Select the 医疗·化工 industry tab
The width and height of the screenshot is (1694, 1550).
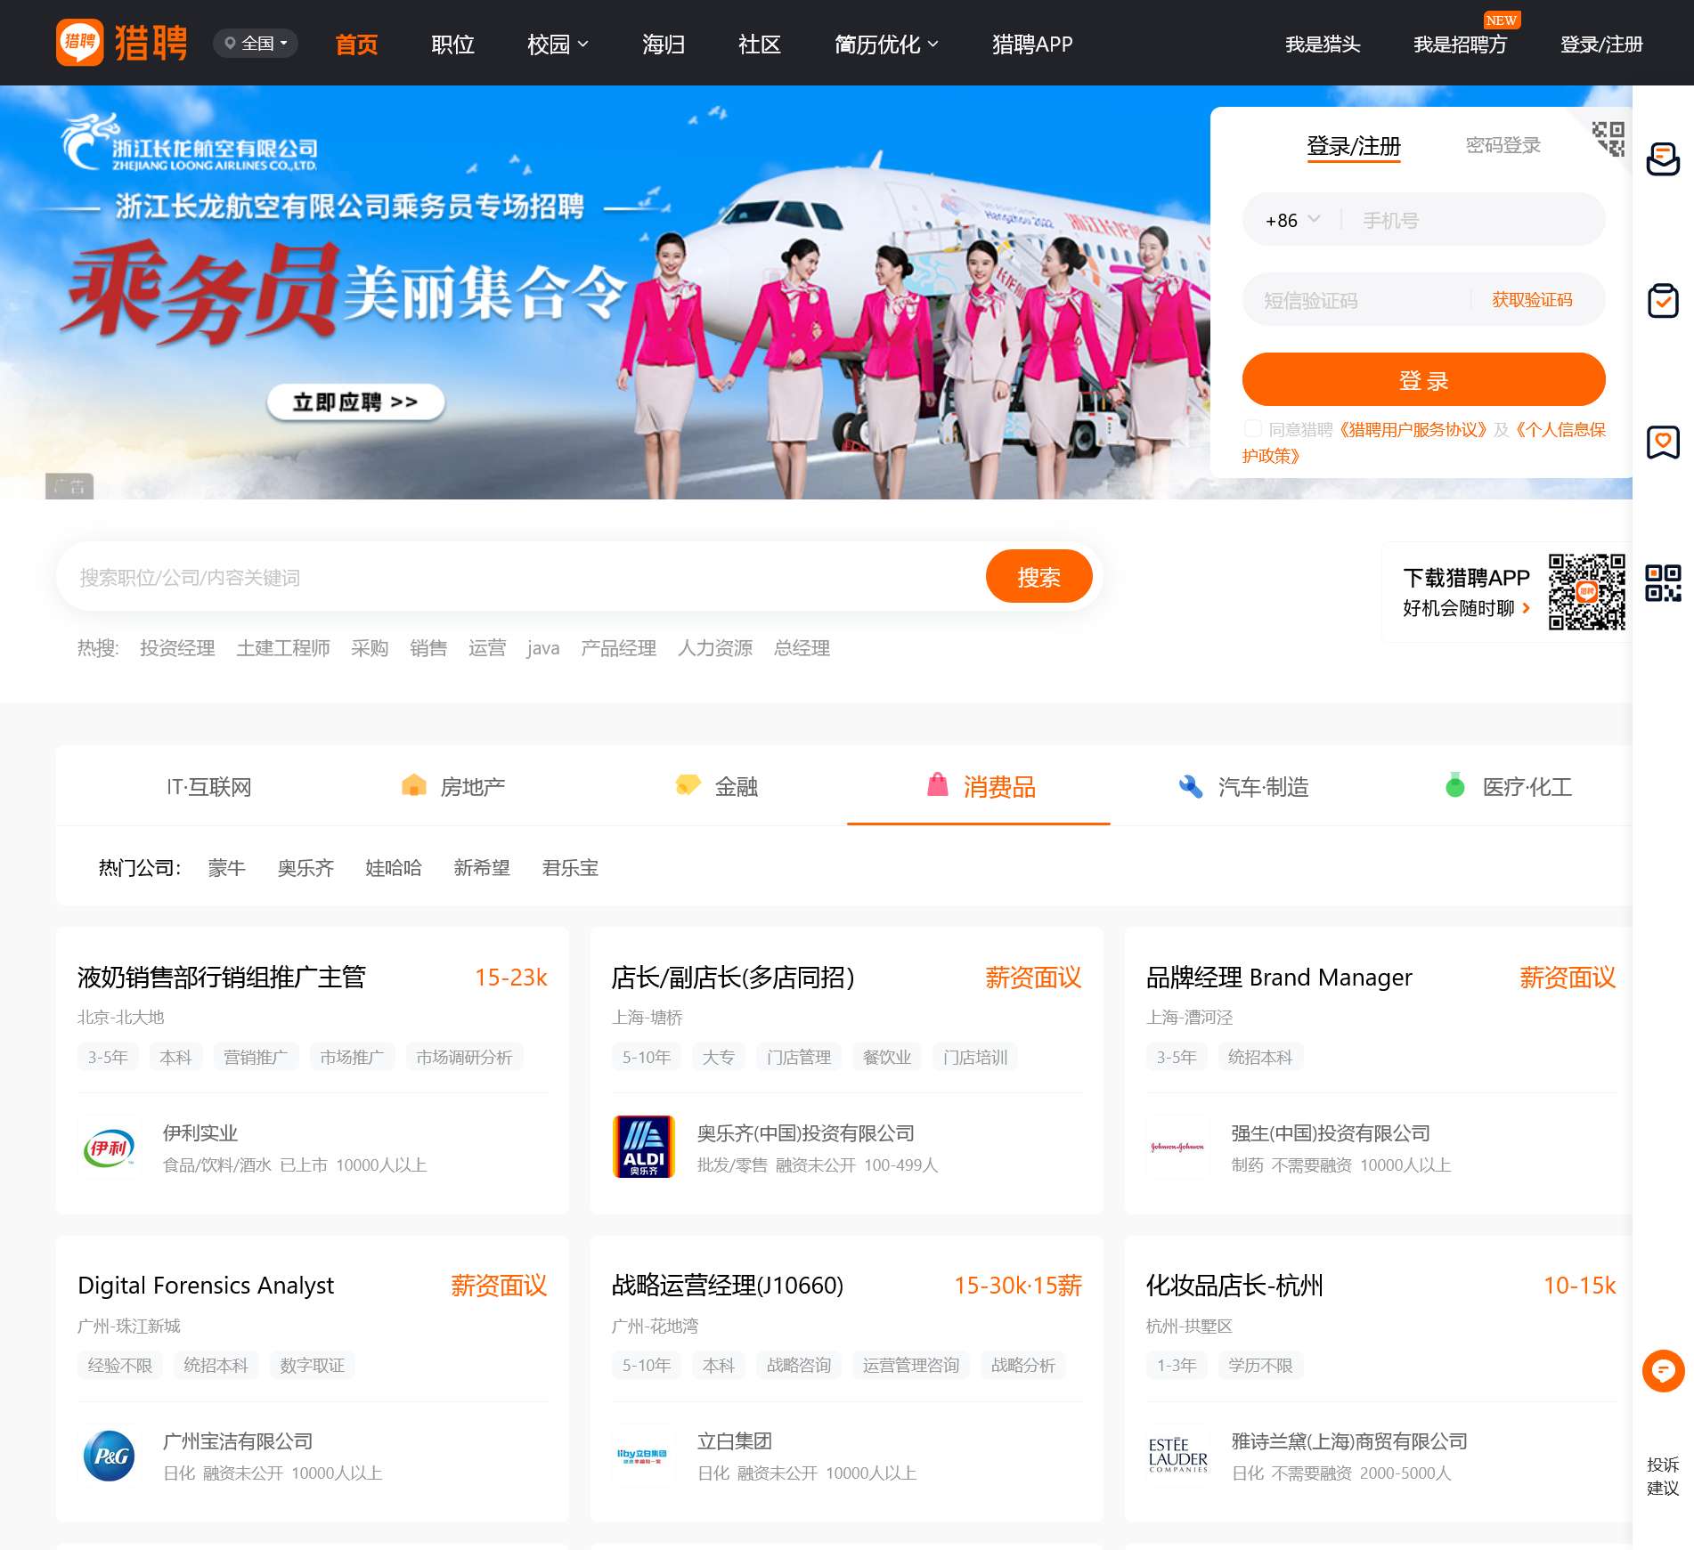(x=1508, y=786)
